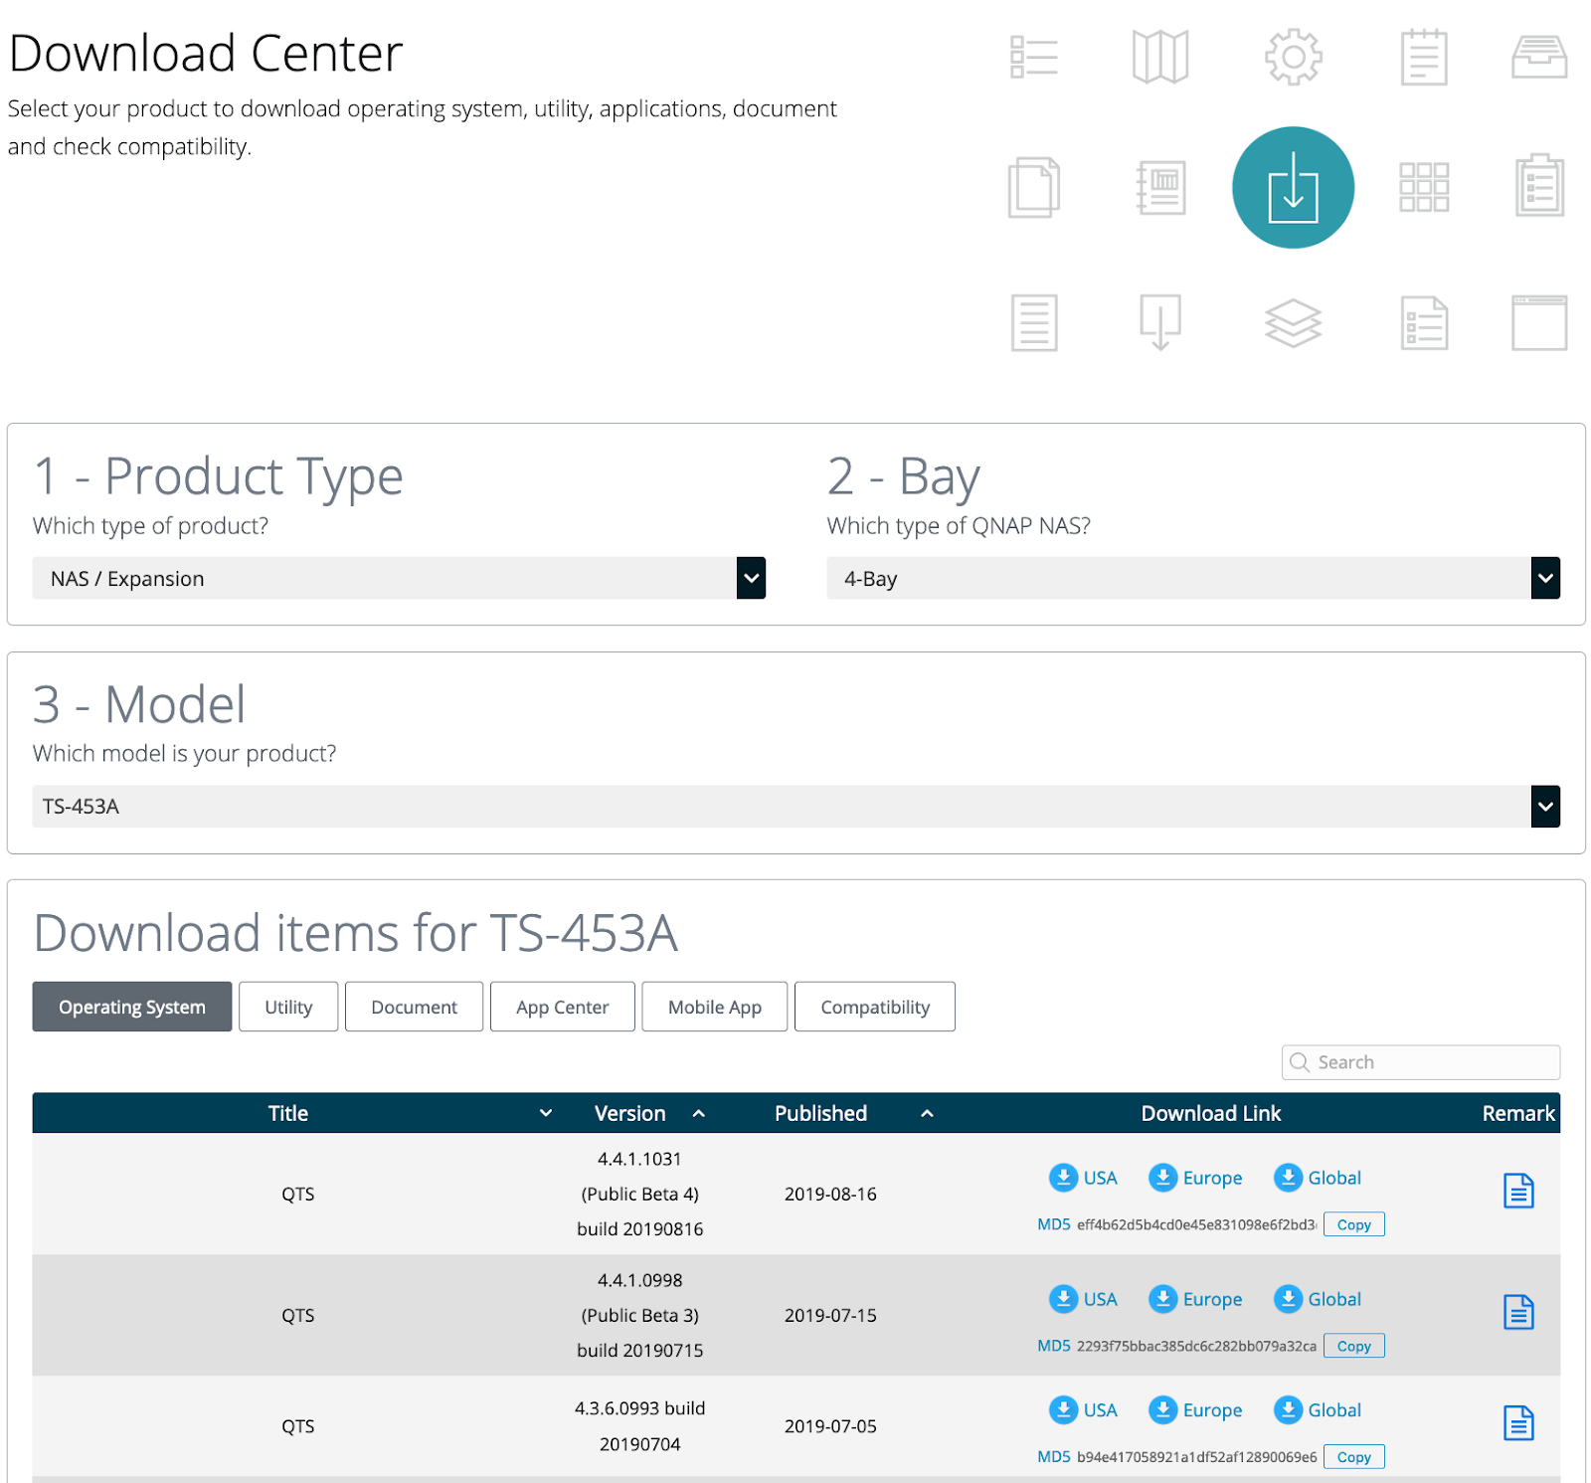This screenshot has height=1483, width=1591.
Task: Click published date 2019-08-16
Action: click(830, 1194)
